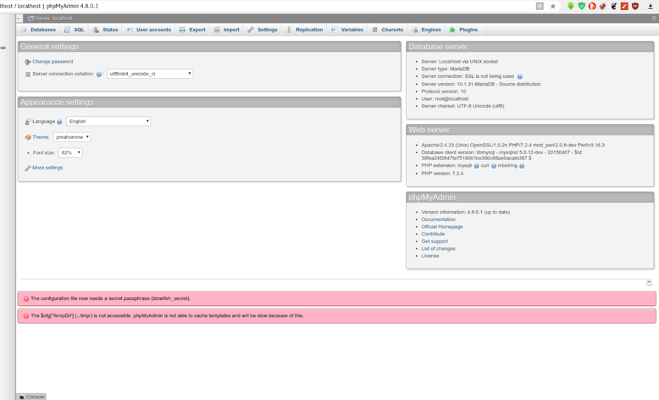The image size is (659, 400).
Task: Click the left arrow to show the navigation panel
Action: coord(19,19)
